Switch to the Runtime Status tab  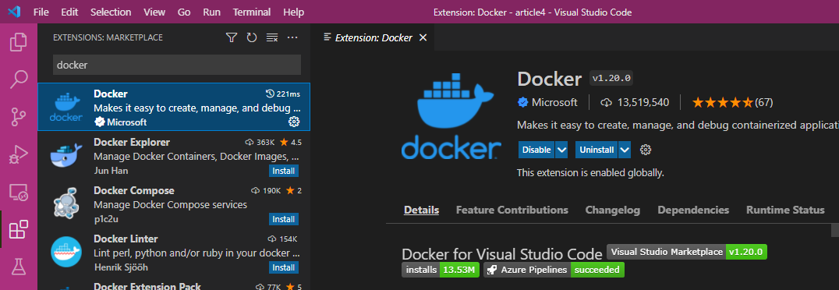pyautogui.click(x=785, y=210)
